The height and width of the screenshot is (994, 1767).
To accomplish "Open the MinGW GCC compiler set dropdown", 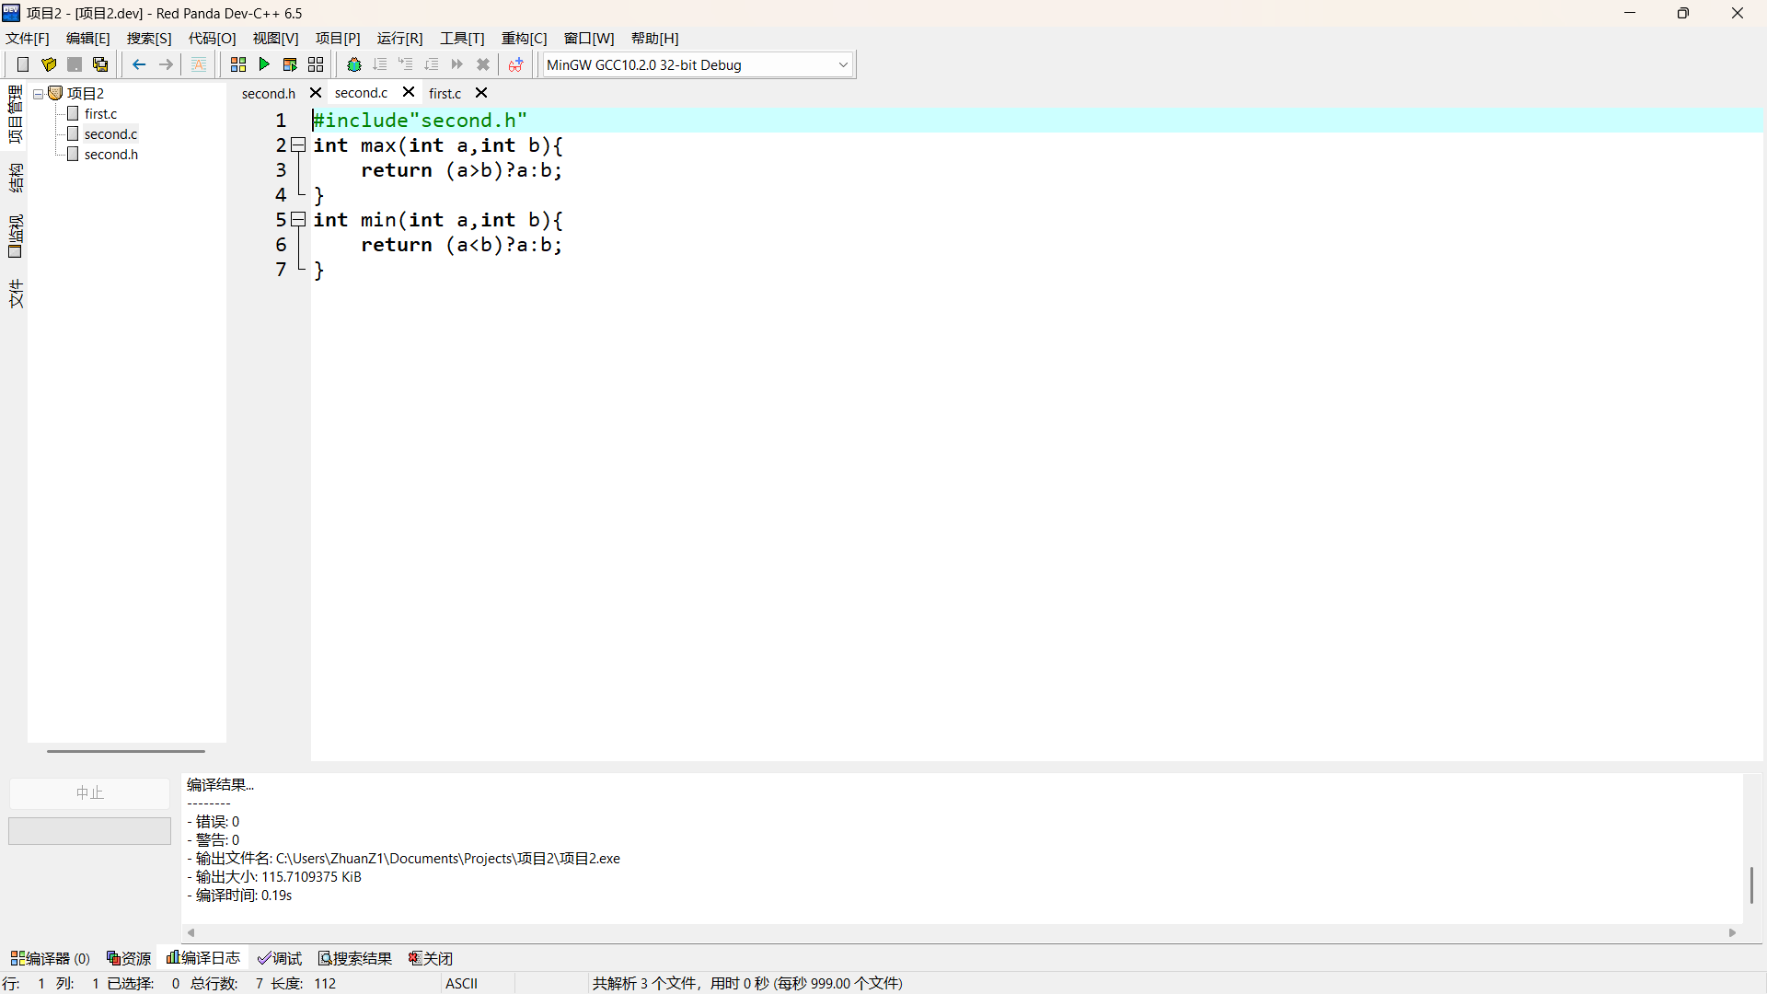I will (x=842, y=64).
